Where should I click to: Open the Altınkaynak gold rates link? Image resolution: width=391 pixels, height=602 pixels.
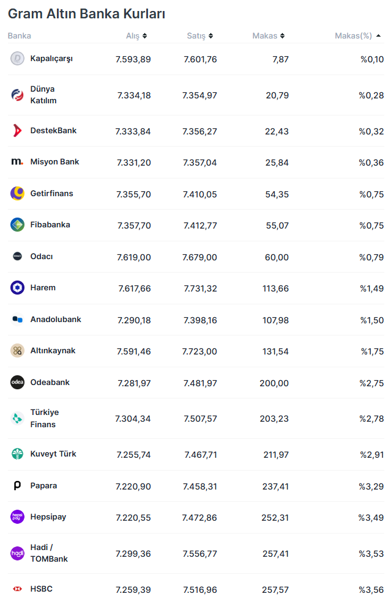[53, 351]
